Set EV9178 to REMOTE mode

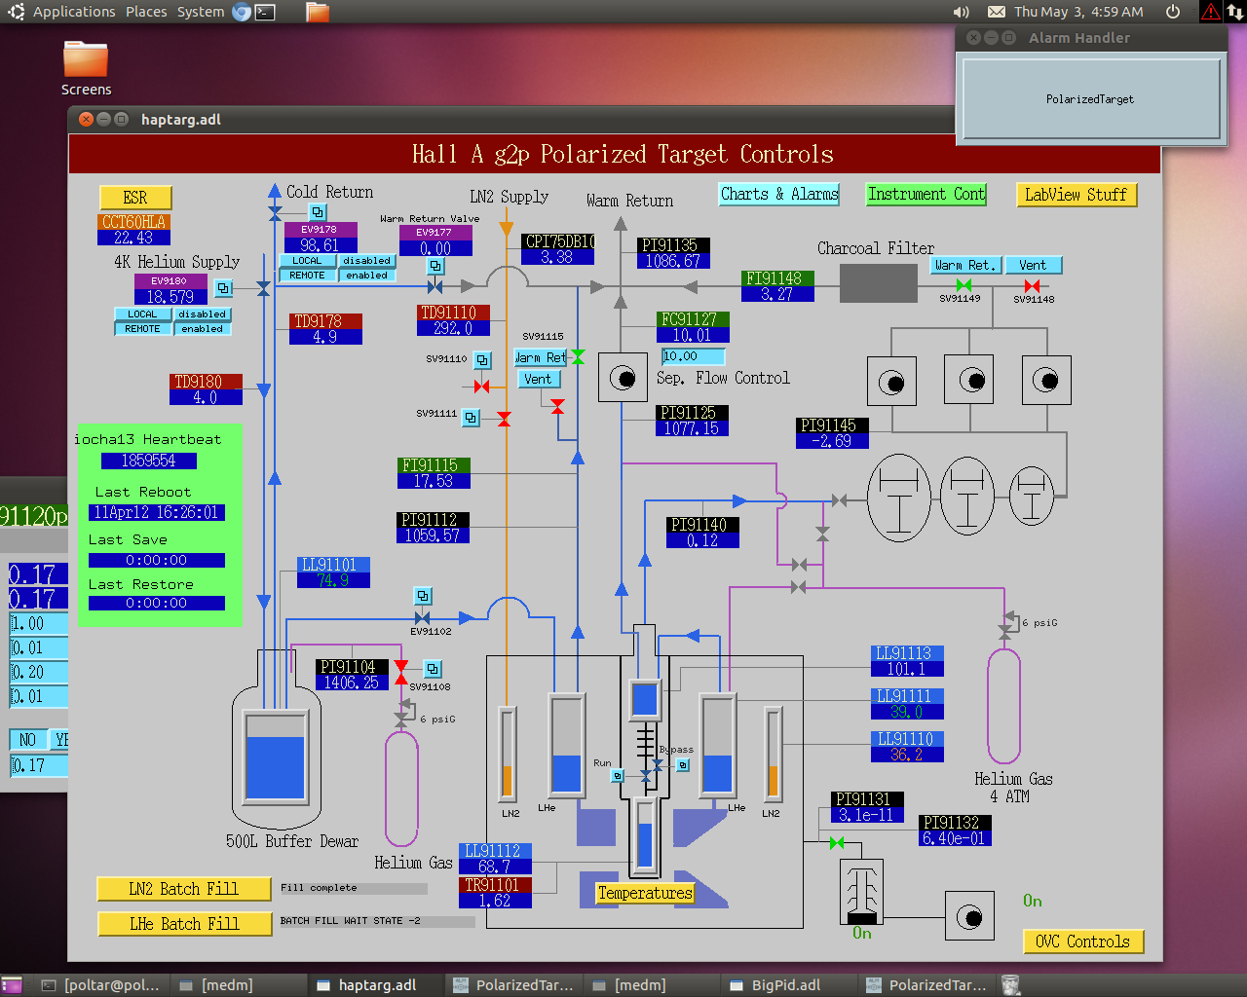307,276
